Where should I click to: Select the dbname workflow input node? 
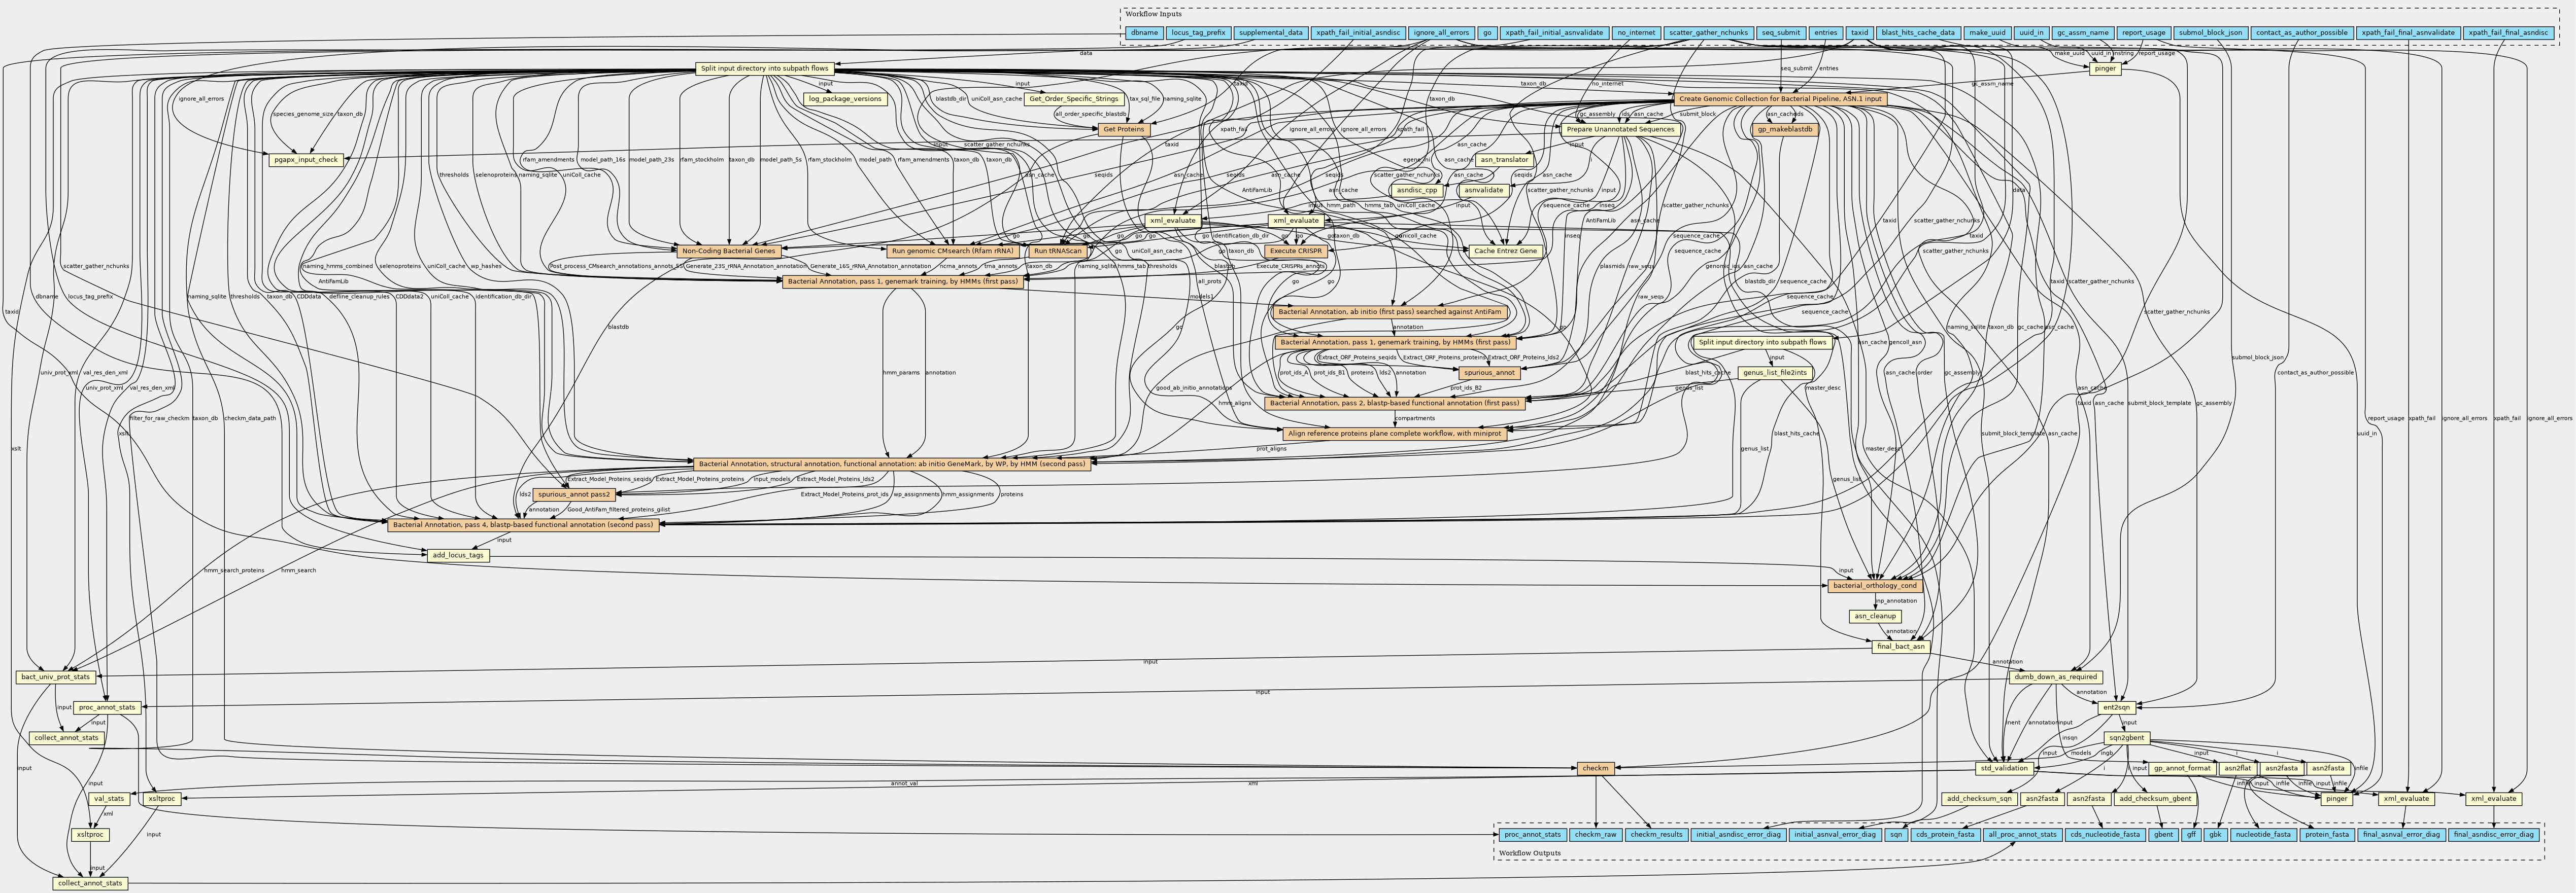coord(1143,33)
